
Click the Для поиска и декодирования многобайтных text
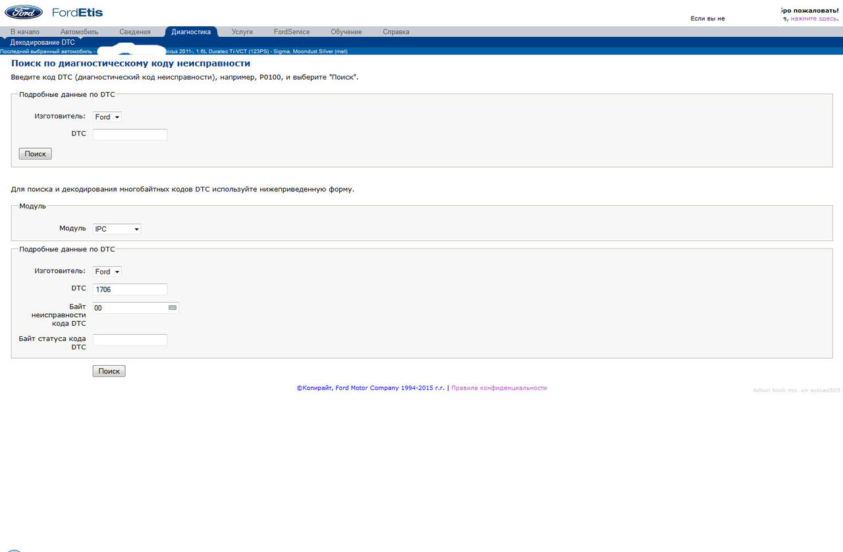[182, 189]
